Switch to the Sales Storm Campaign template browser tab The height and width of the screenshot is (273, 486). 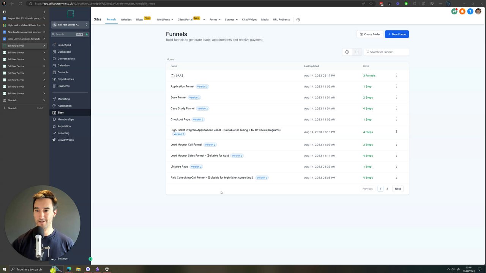click(24, 39)
